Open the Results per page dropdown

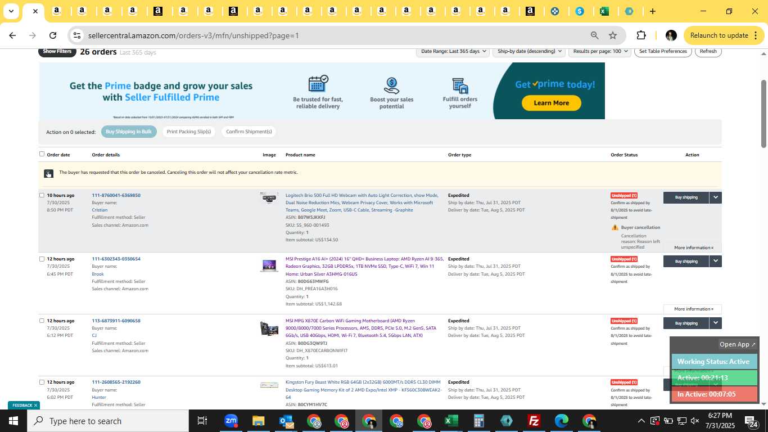tap(600, 51)
